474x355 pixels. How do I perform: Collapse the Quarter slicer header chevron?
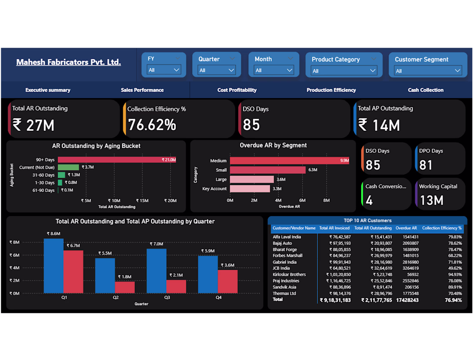[232, 59]
